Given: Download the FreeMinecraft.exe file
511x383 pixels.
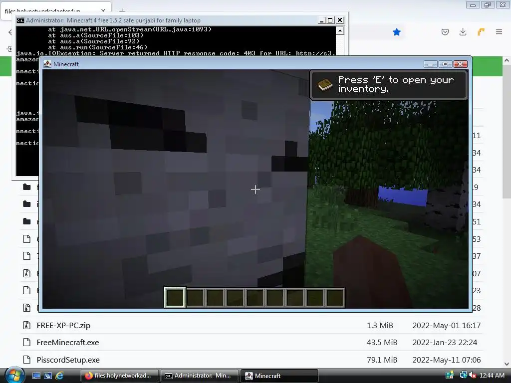Looking at the screenshot, I should (x=68, y=342).
